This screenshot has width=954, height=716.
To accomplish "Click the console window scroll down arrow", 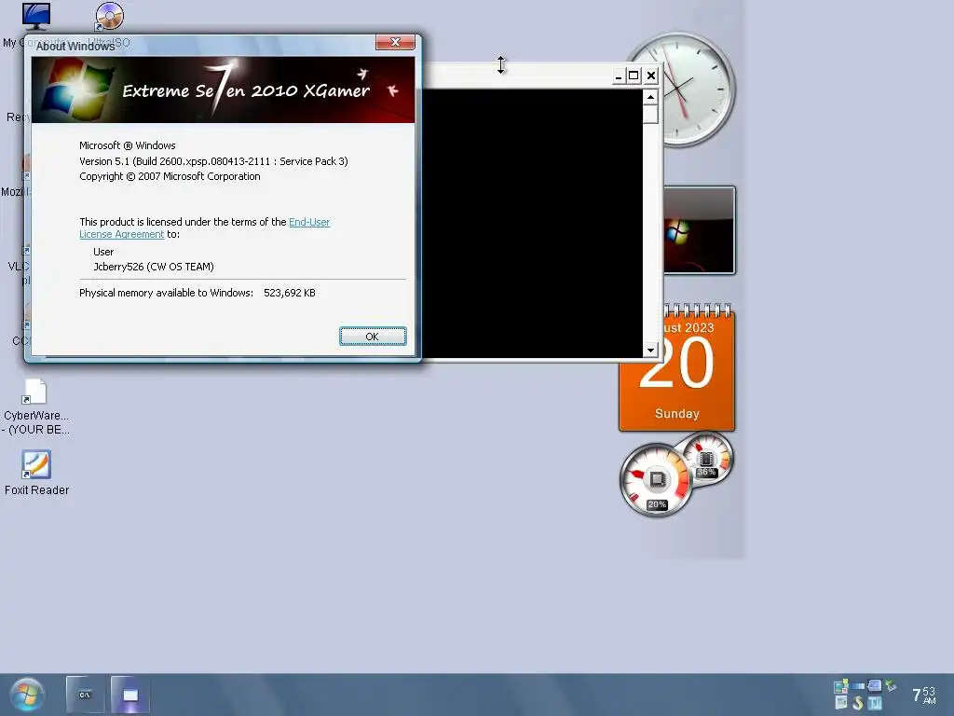I will pyautogui.click(x=650, y=351).
